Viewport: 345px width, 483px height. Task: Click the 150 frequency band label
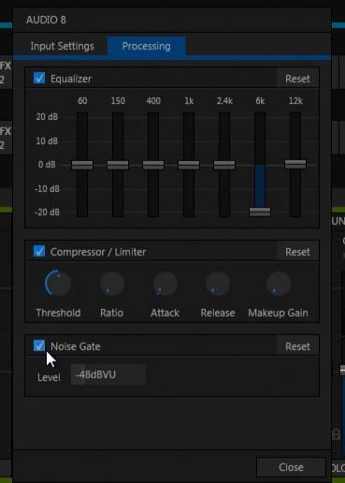click(118, 101)
